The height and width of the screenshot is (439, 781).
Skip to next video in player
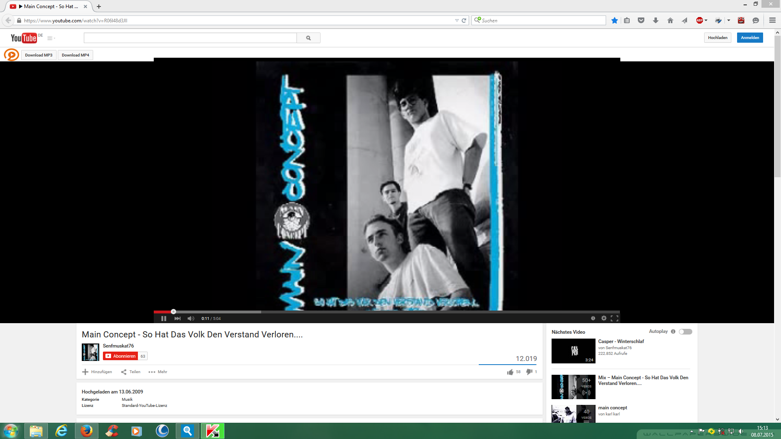177,318
